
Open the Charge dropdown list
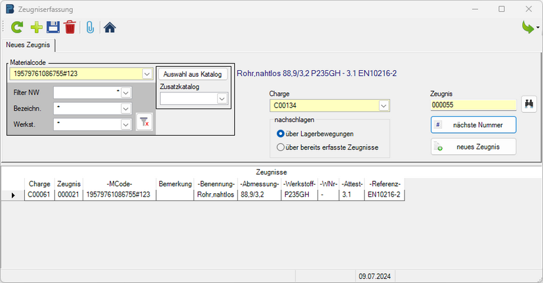(384, 105)
